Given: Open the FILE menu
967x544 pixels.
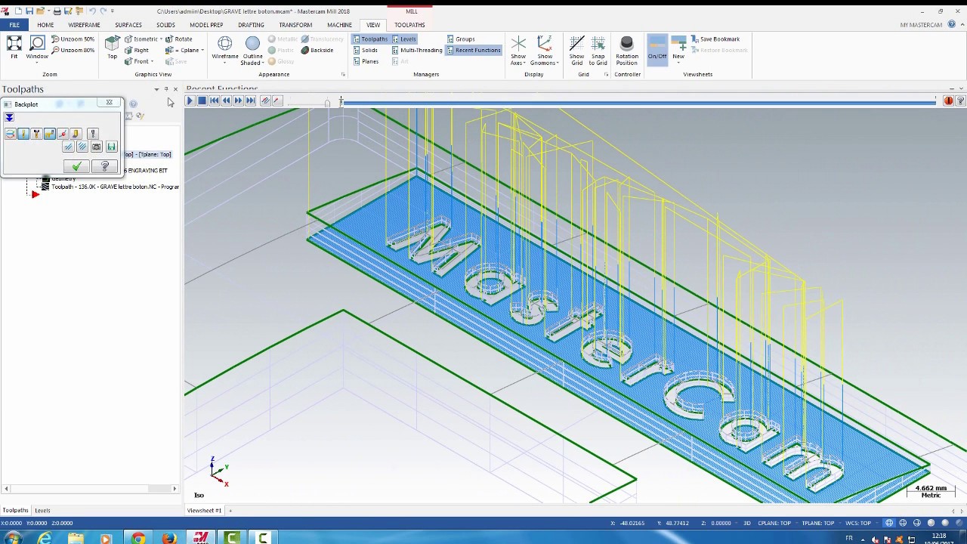Looking at the screenshot, I should tap(14, 25).
